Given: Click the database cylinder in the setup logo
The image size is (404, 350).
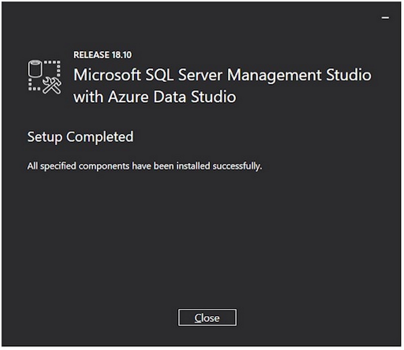Looking at the screenshot, I should [x=35, y=69].
